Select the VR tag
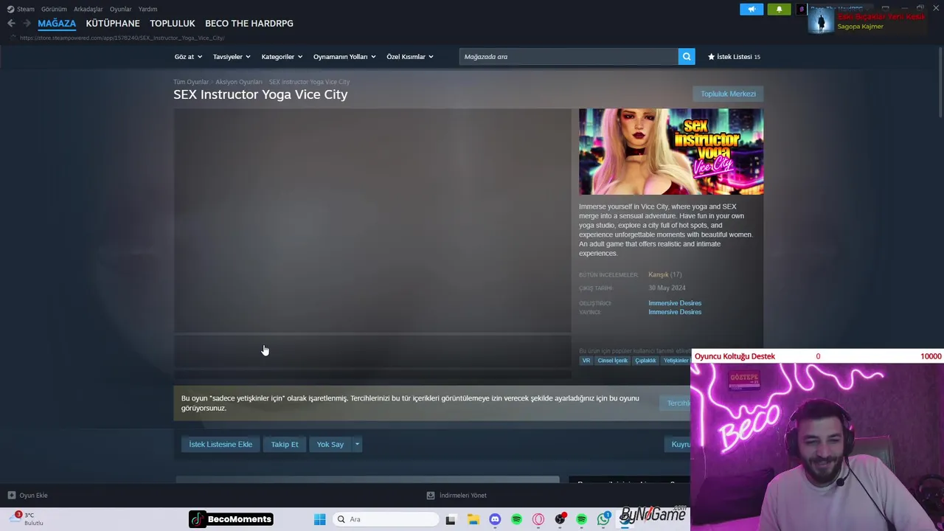Screen dimensions: 944x531 point(586,361)
